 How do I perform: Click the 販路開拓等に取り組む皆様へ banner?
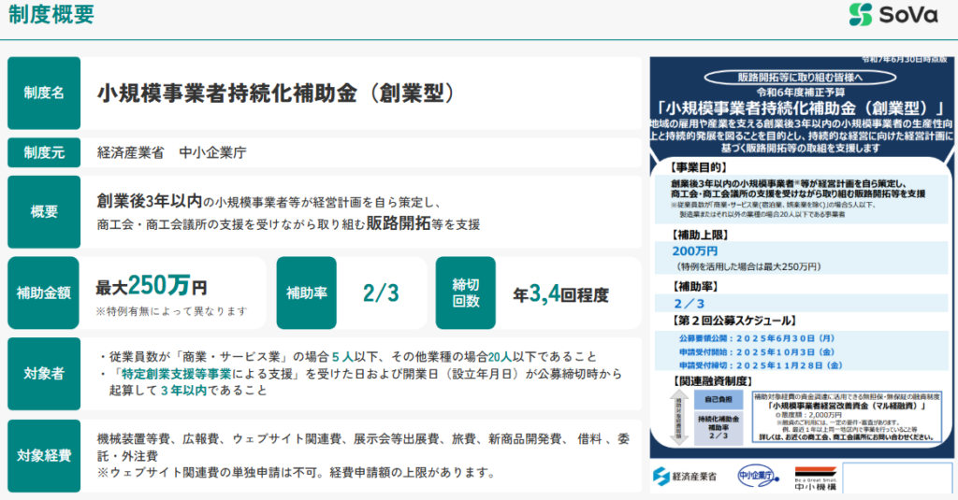point(802,79)
